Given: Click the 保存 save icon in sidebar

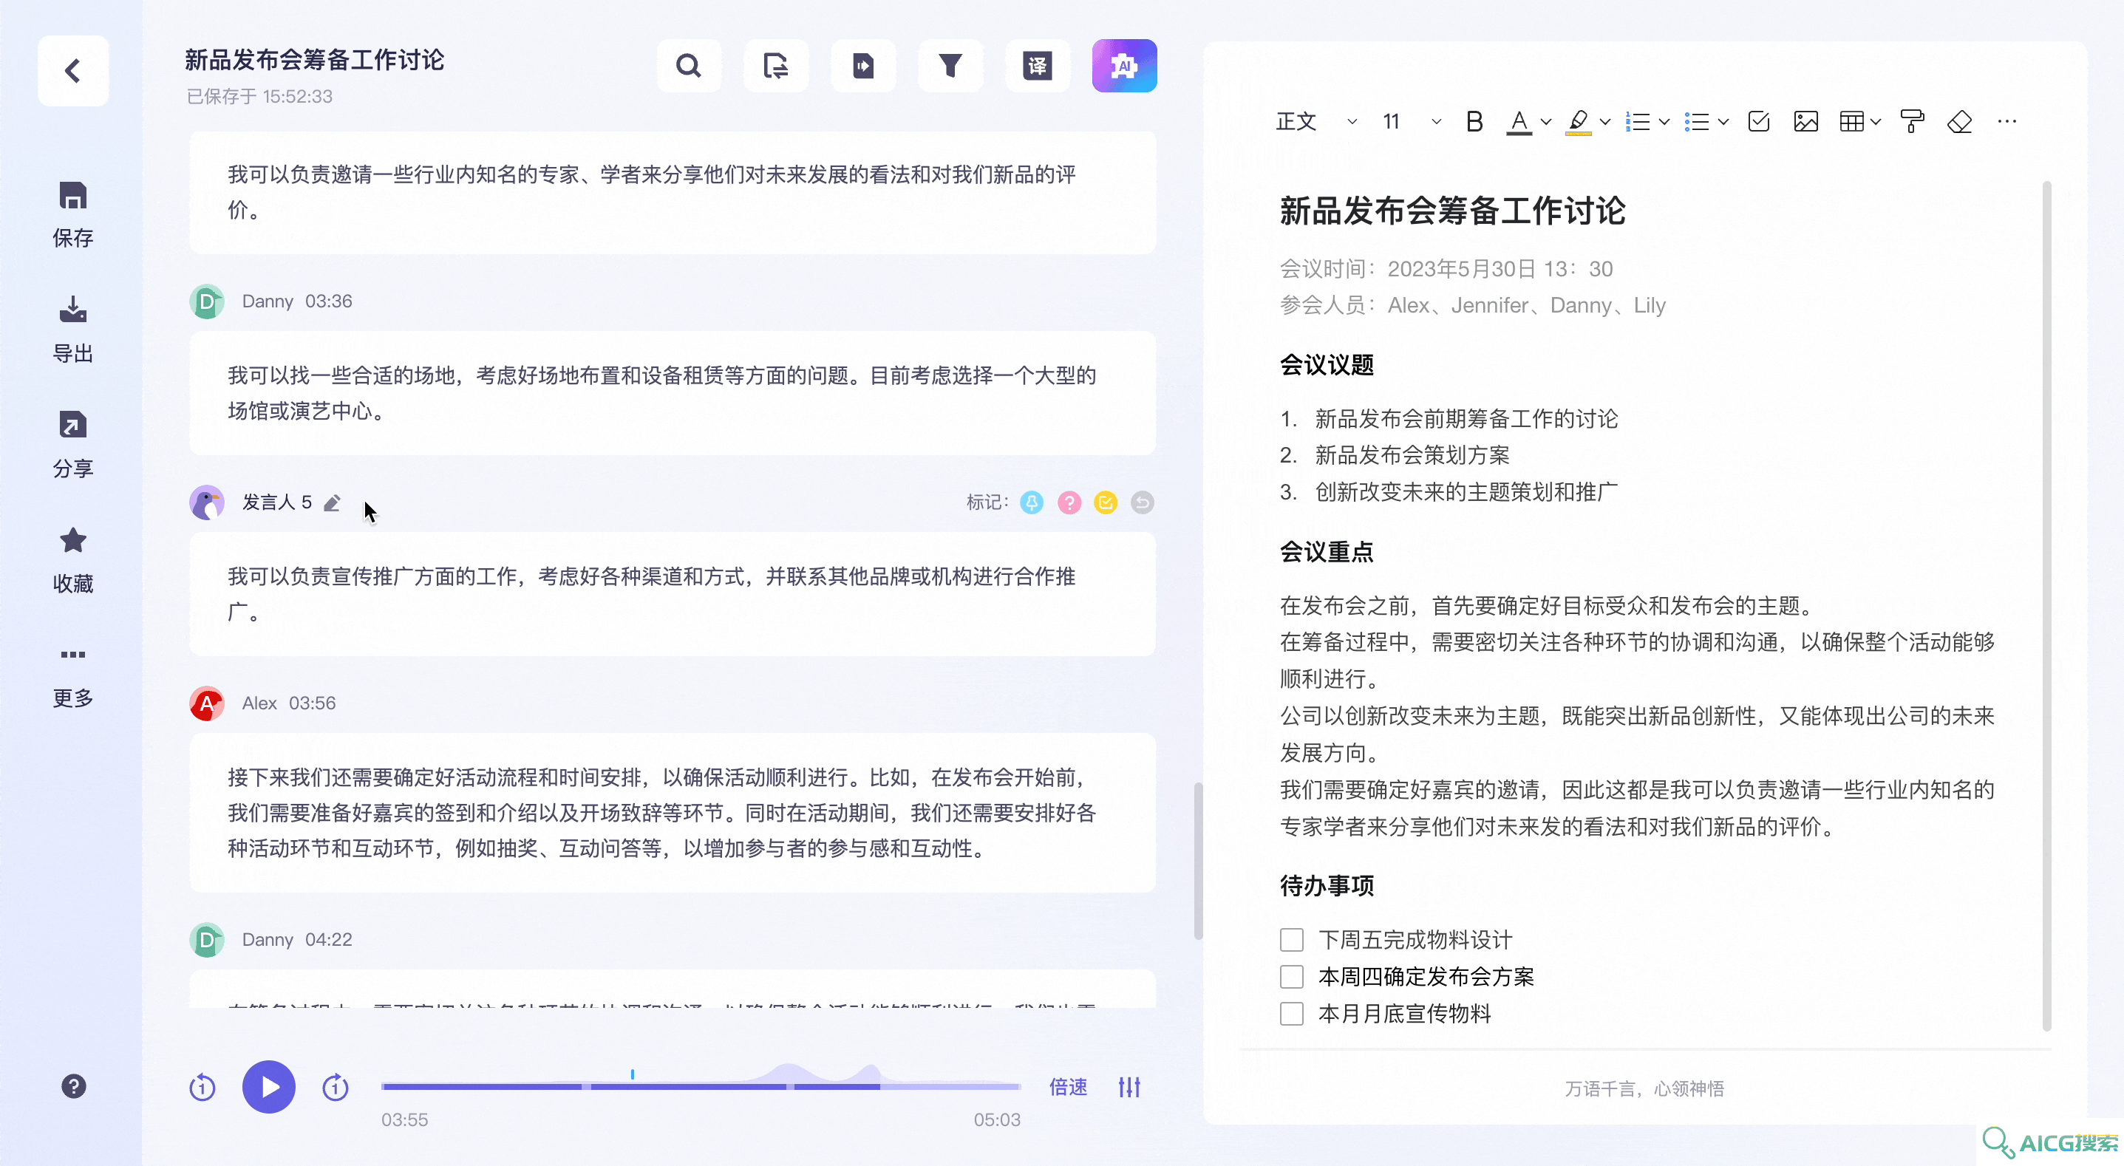Looking at the screenshot, I should 72,197.
